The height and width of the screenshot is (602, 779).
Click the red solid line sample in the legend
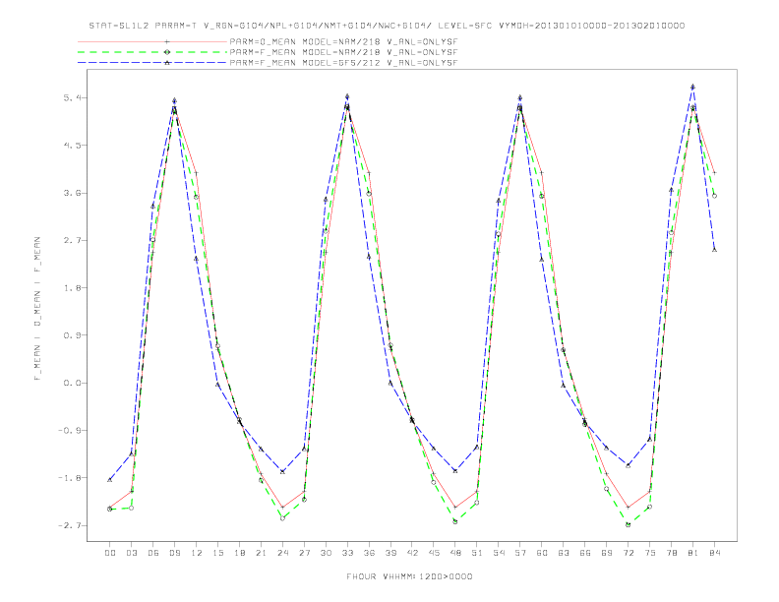pos(152,41)
